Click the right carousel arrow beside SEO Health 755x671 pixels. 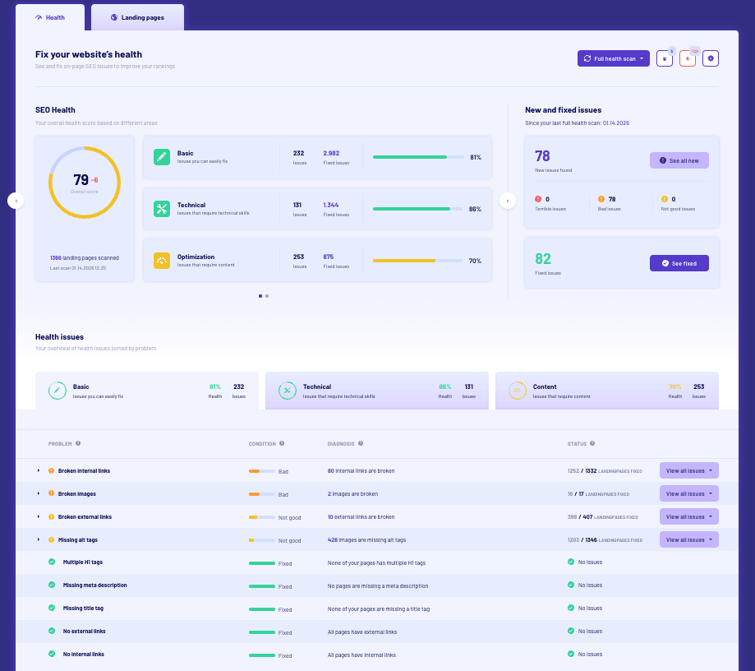pos(508,199)
